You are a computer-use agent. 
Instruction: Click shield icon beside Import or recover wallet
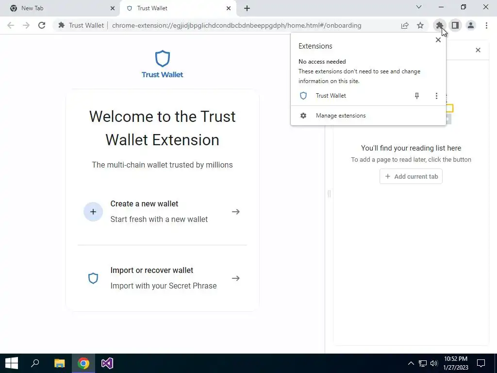click(93, 278)
